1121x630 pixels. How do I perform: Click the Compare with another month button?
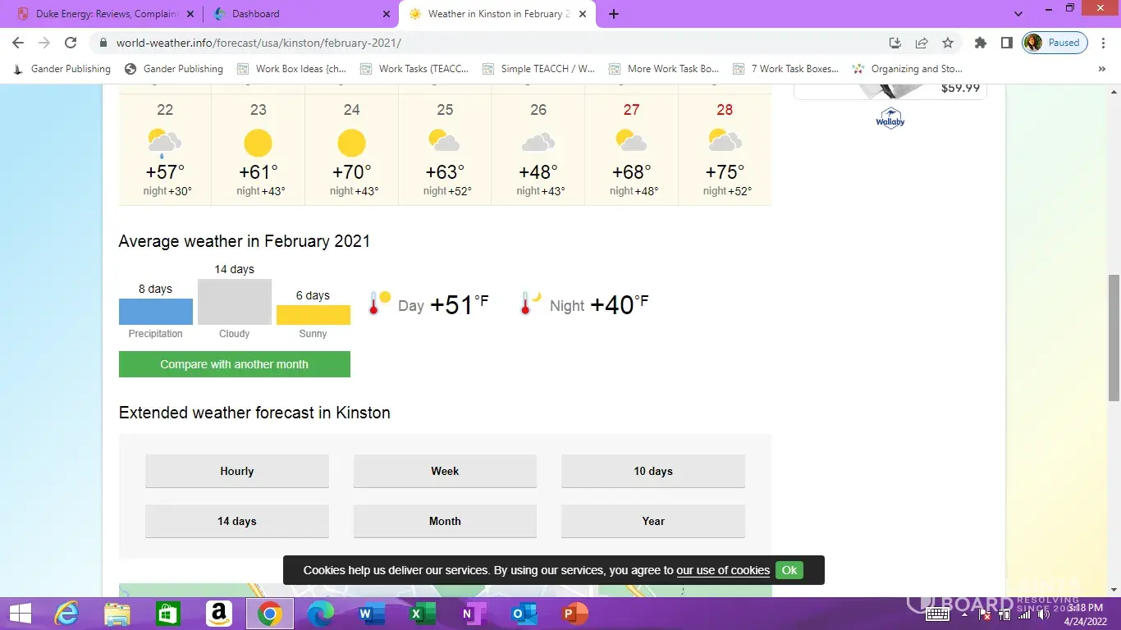tap(234, 364)
